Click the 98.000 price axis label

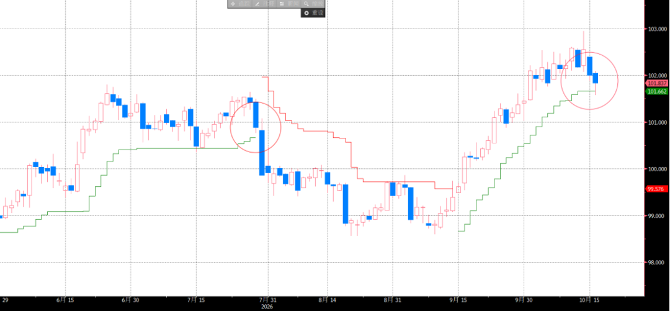pos(657,262)
